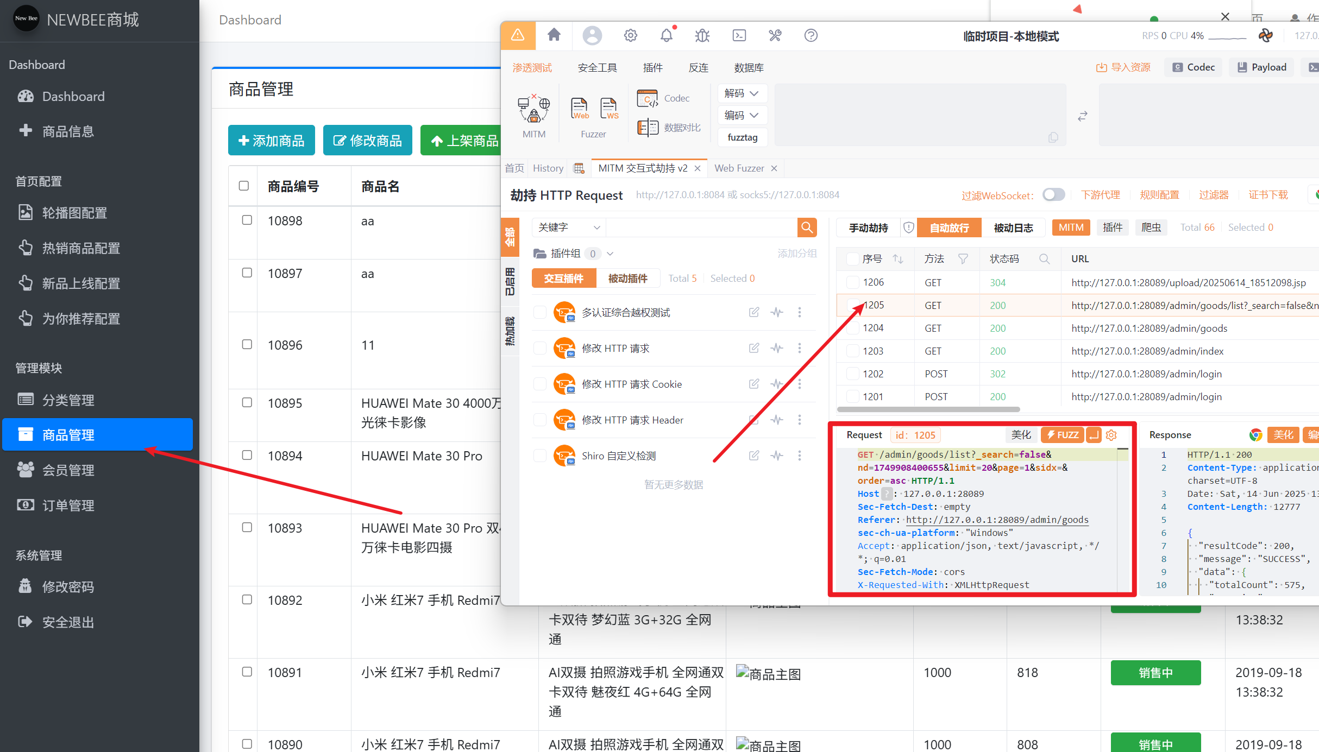The height and width of the screenshot is (752, 1319).
Task: Click the orange search button in plugin panel
Action: (807, 228)
